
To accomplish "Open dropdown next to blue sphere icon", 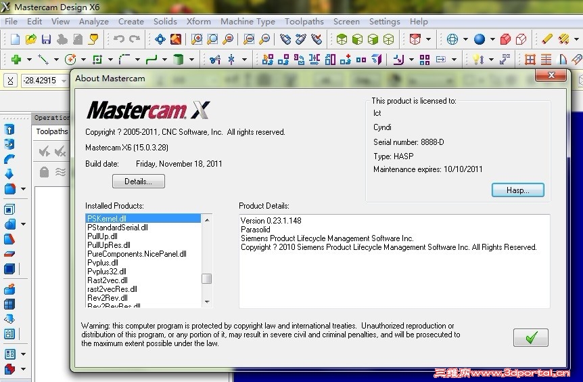I will pos(492,39).
